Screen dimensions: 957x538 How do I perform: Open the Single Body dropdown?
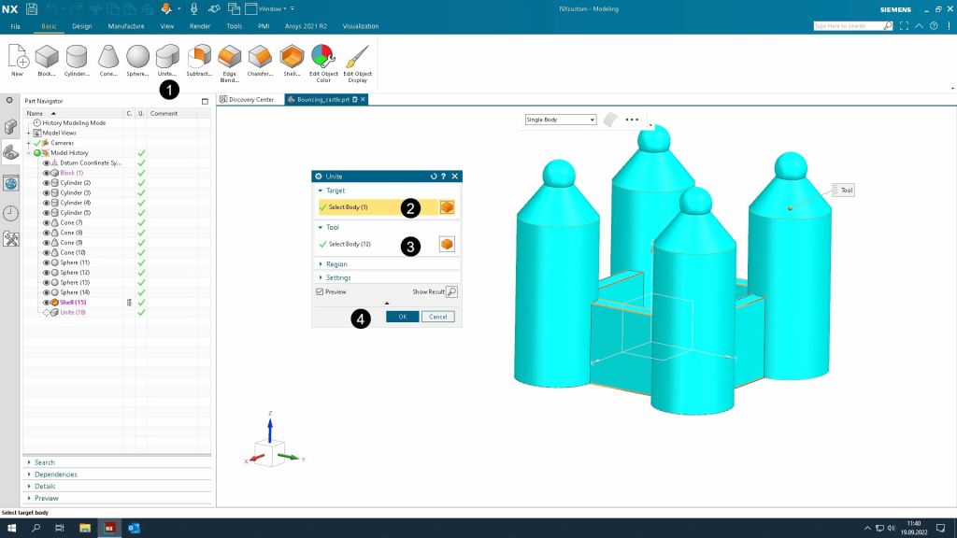560,120
